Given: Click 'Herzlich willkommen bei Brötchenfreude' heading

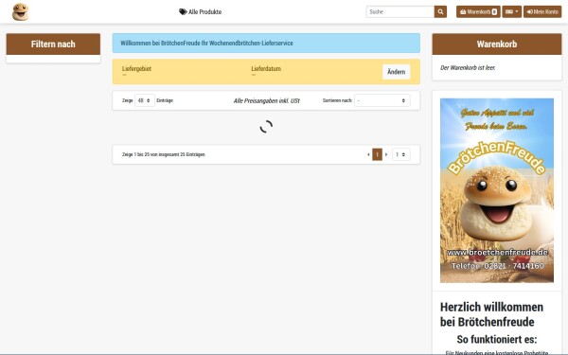Looking at the screenshot, I should point(492,314).
